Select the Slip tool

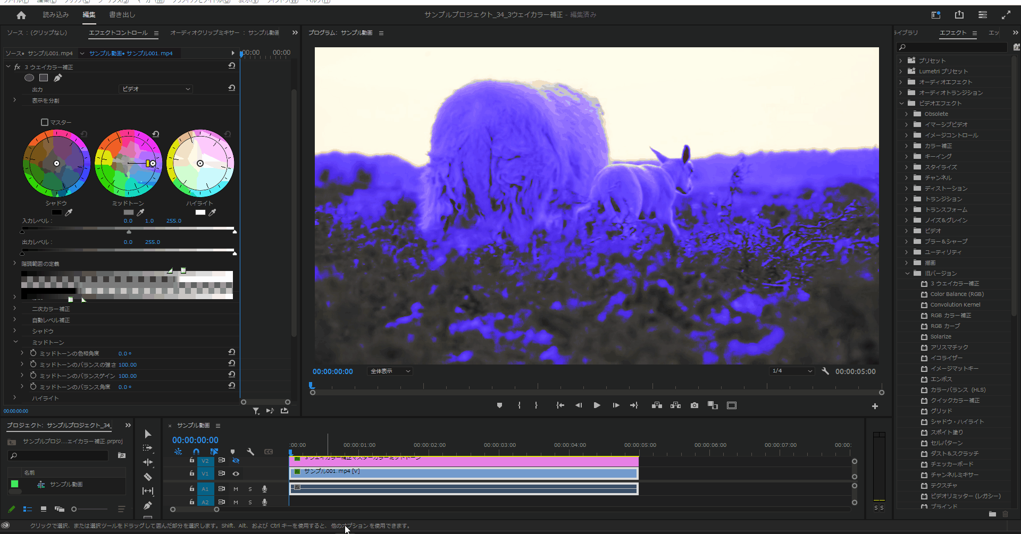point(148,491)
